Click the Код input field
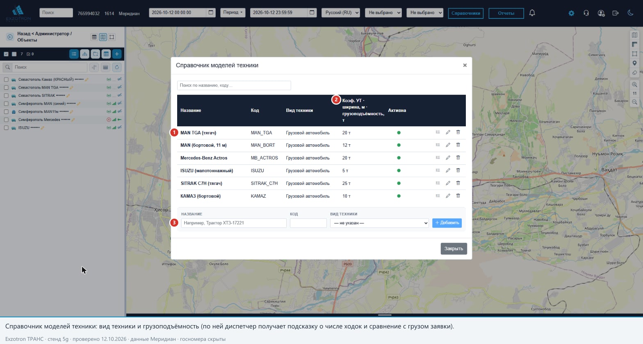Screen dimensions: 643x344 pyautogui.click(x=308, y=223)
